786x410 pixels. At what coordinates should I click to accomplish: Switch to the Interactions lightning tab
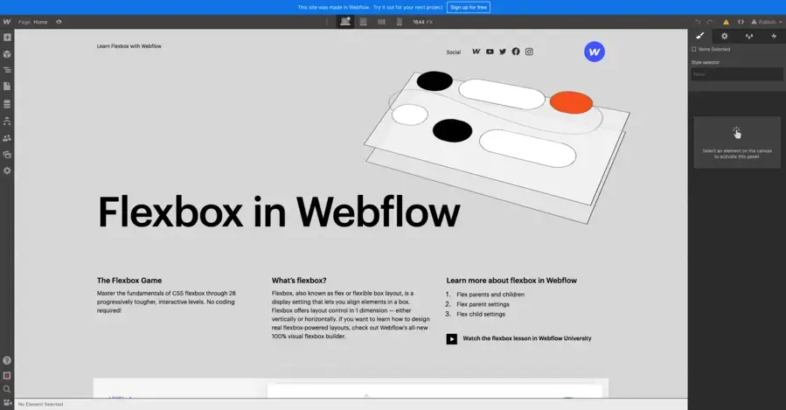tap(774, 36)
